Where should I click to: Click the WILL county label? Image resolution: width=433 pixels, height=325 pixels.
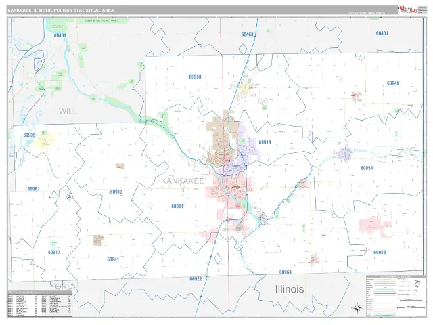(68, 112)
